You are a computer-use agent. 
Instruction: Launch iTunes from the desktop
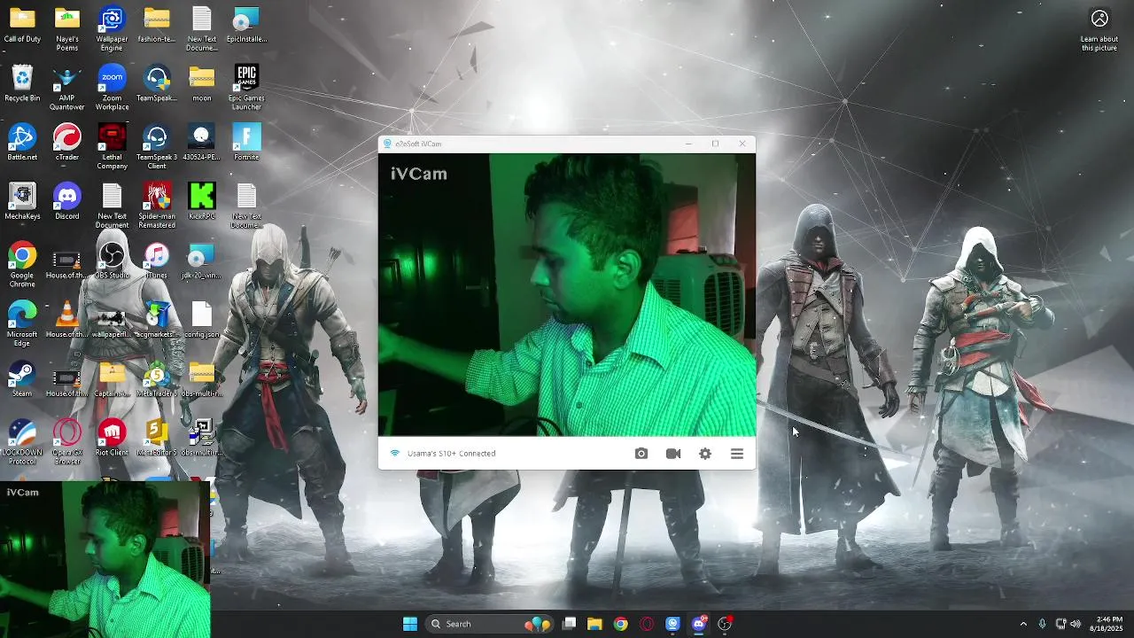[x=157, y=261]
